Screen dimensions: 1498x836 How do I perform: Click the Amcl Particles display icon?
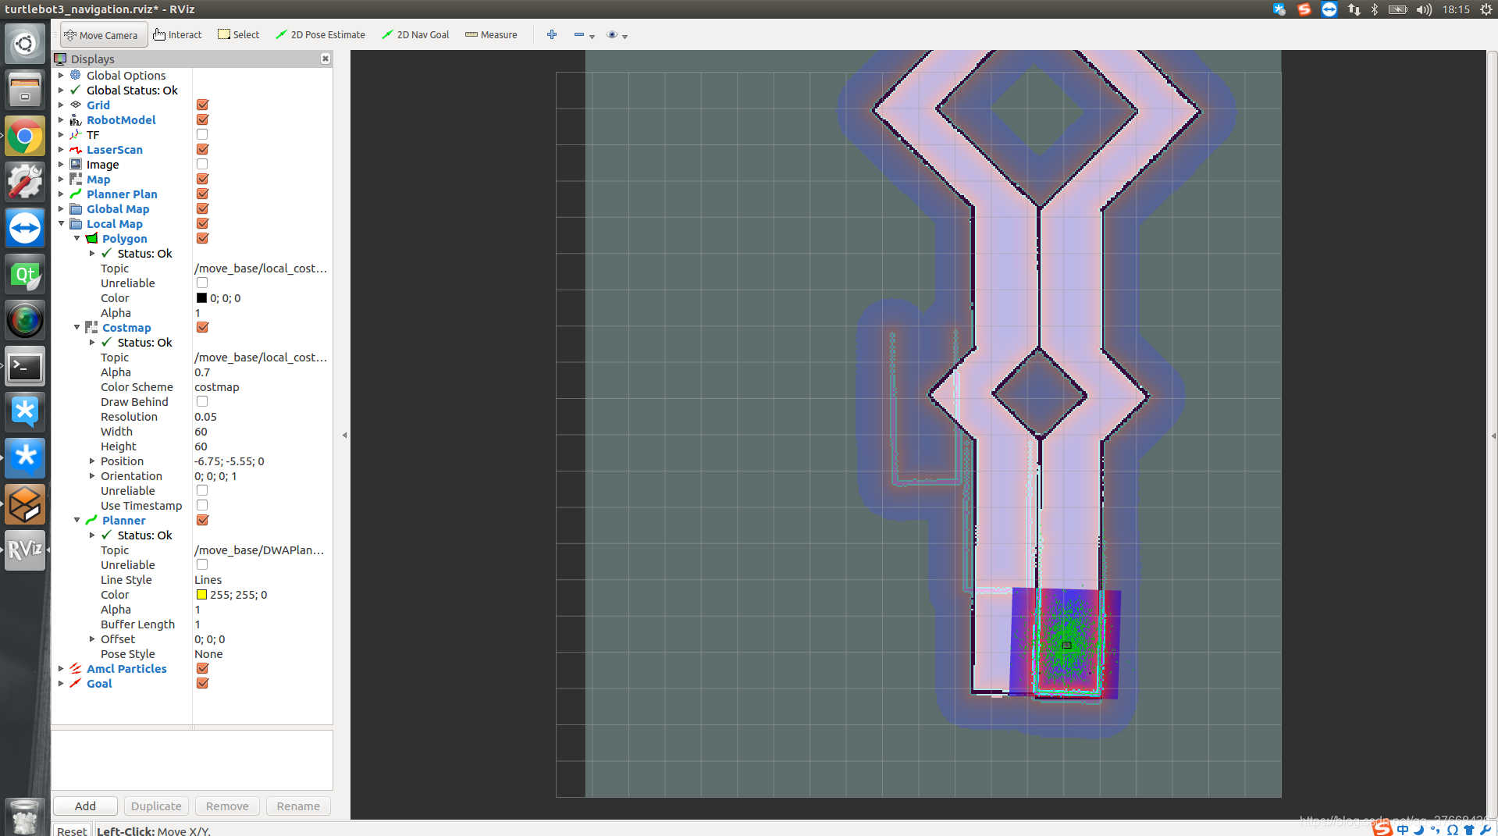tap(76, 668)
